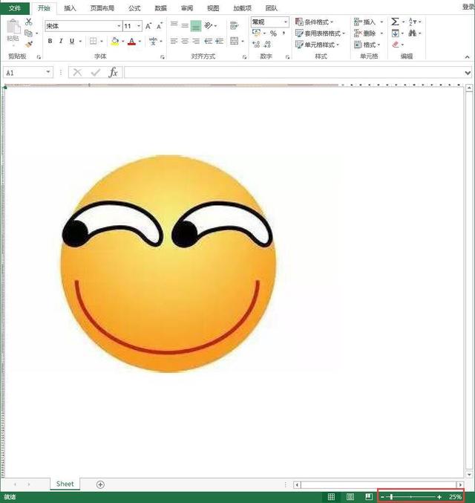Align cell text left
Image resolution: width=475 pixels, height=503 pixels.
(174, 41)
